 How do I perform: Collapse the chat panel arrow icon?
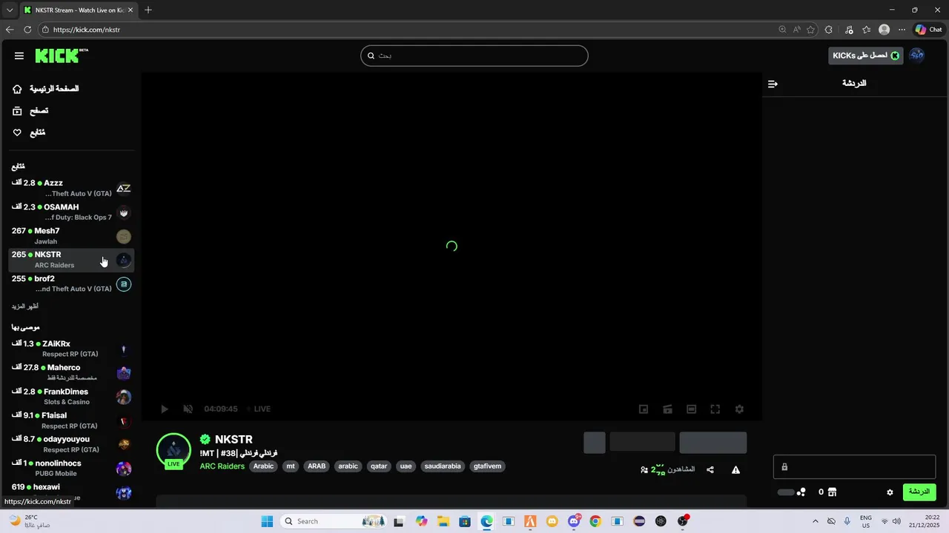tap(773, 84)
